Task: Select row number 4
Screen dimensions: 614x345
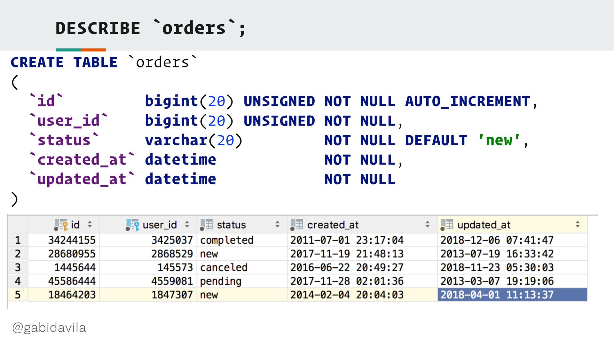Action: tap(18, 281)
